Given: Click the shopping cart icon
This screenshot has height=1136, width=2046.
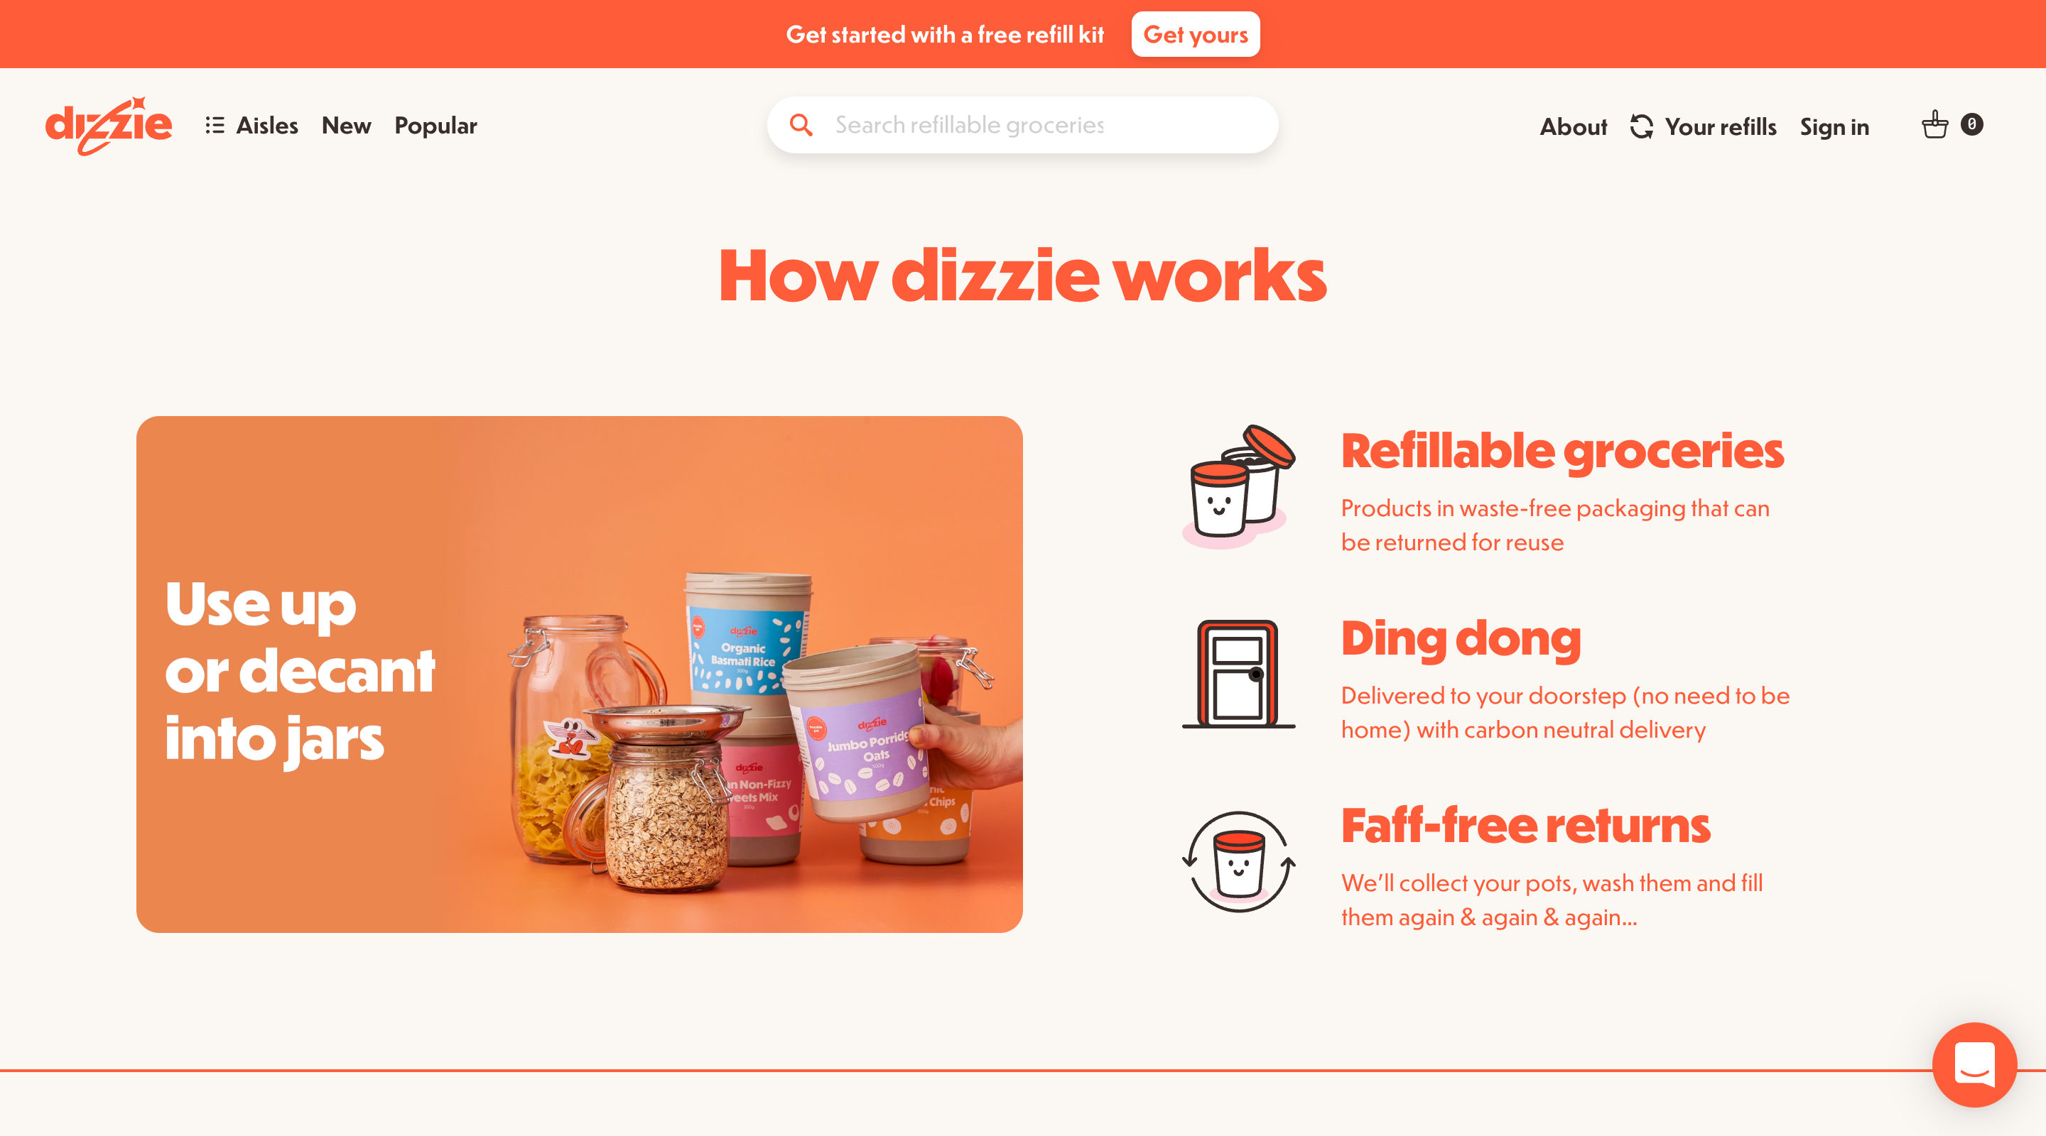Looking at the screenshot, I should (x=1935, y=124).
